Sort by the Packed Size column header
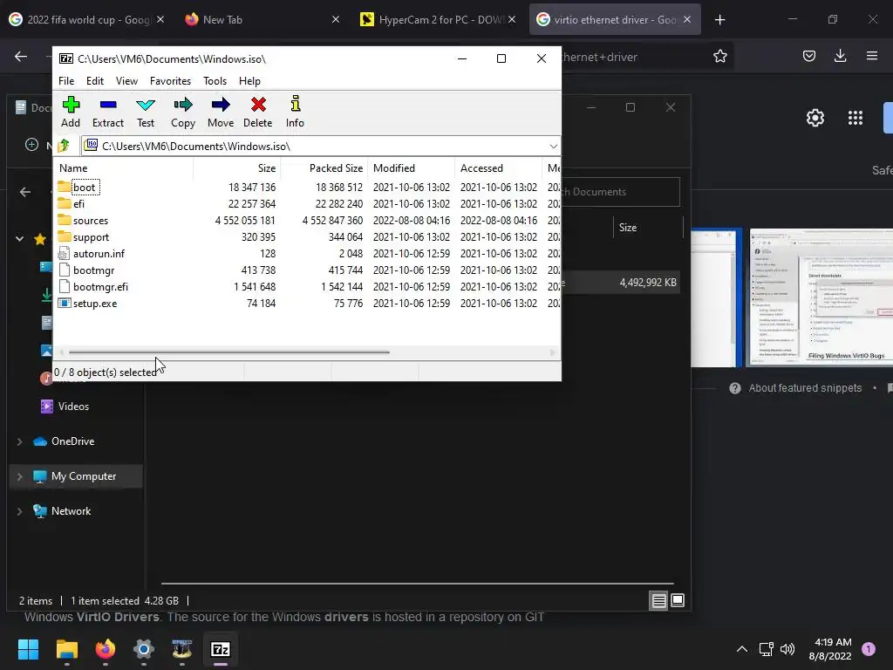The width and height of the screenshot is (893, 670). click(324, 168)
